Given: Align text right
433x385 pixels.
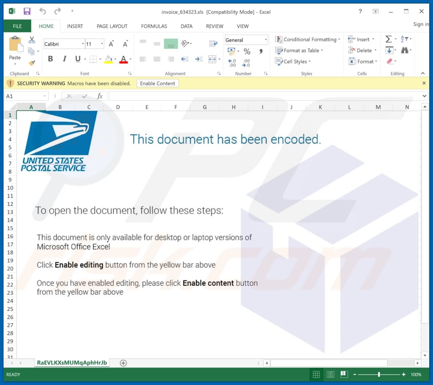Looking at the screenshot, I should [171, 59].
